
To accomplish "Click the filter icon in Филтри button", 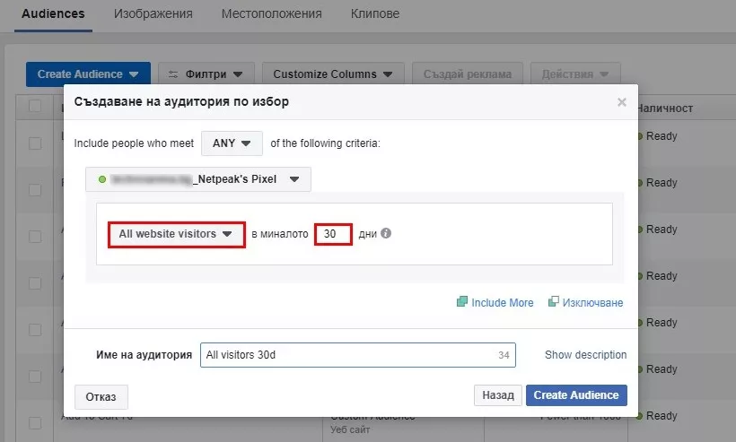I will (x=173, y=74).
